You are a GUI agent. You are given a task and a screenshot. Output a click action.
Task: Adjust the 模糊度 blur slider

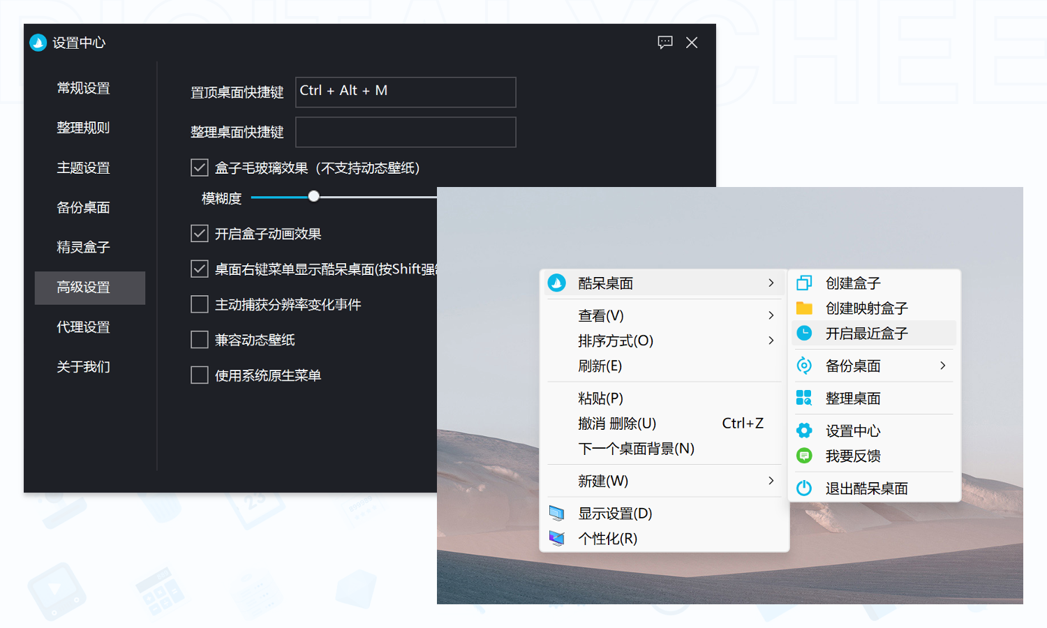click(x=313, y=196)
